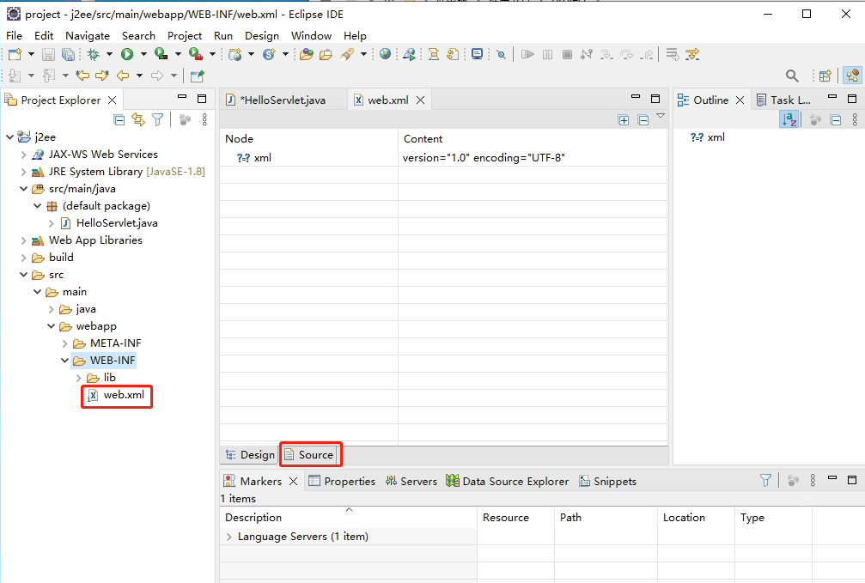
Task: Click the Open Web Browser globe icon
Action: coord(386,54)
